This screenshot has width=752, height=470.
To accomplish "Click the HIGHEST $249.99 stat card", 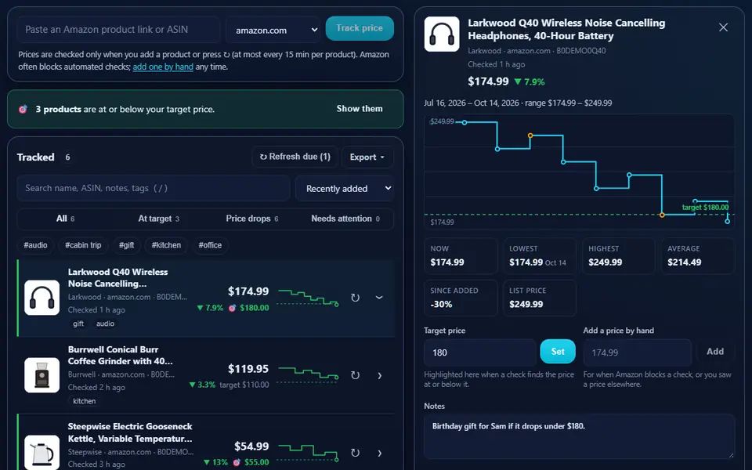I will pyautogui.click(x=619, y=256).
